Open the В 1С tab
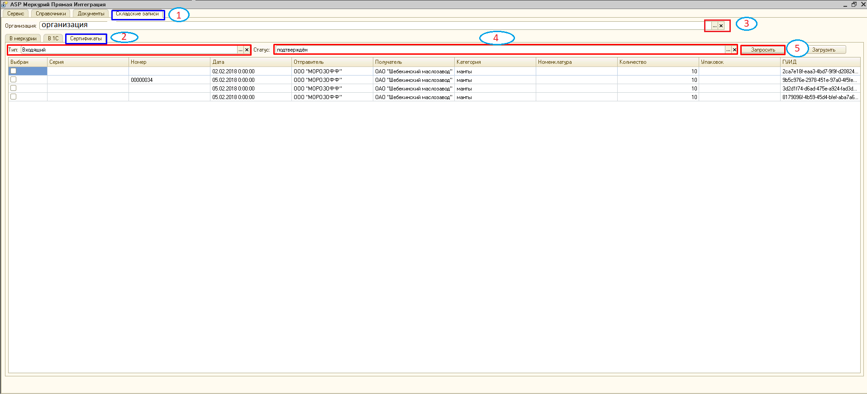Image resolution: width=867 pixels, height=394 pixels. [x=53, y=38]
